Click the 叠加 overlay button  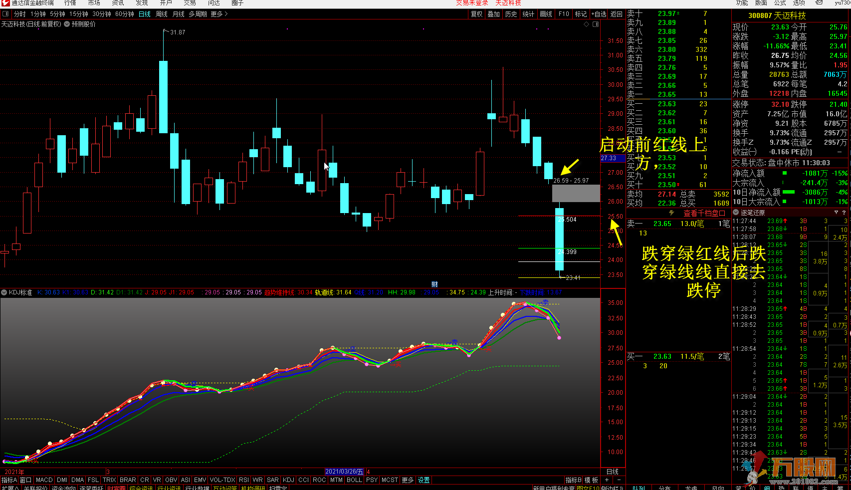(x=494, y=14)
